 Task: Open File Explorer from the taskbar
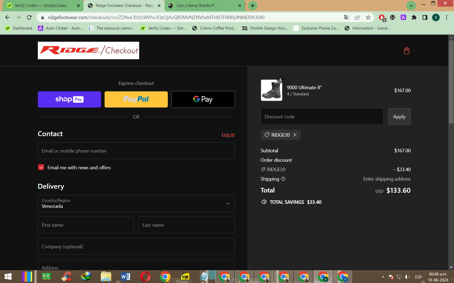click(x=106, y=276)
